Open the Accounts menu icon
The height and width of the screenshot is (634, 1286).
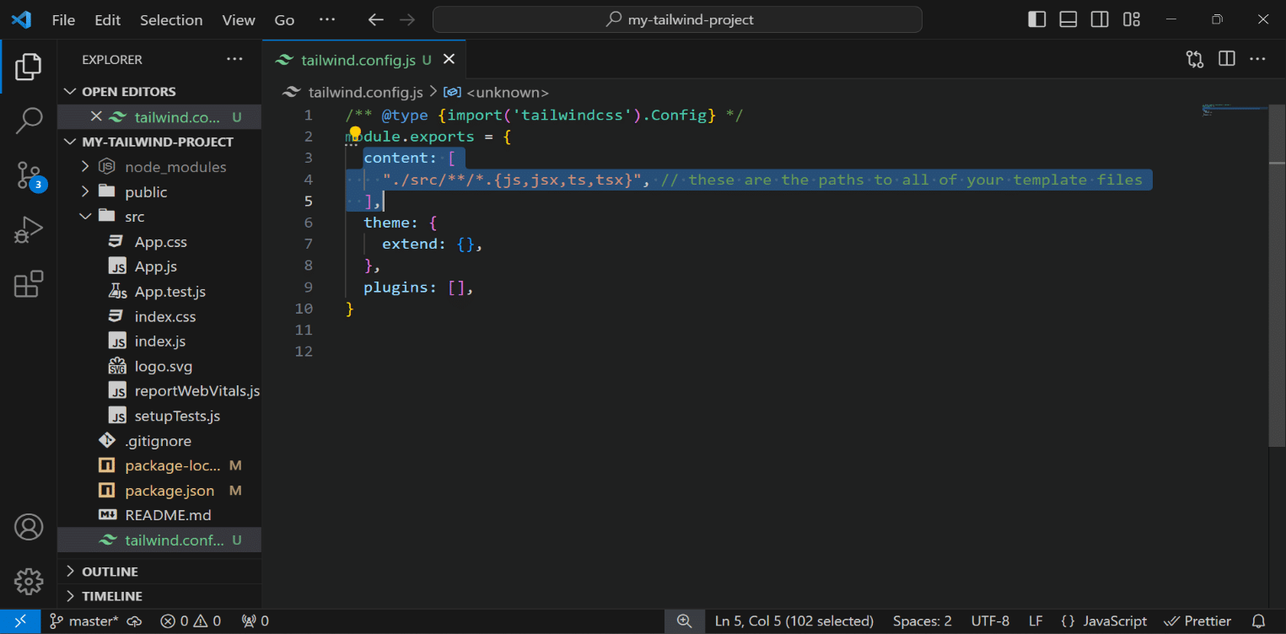click(x=28, y=527)
